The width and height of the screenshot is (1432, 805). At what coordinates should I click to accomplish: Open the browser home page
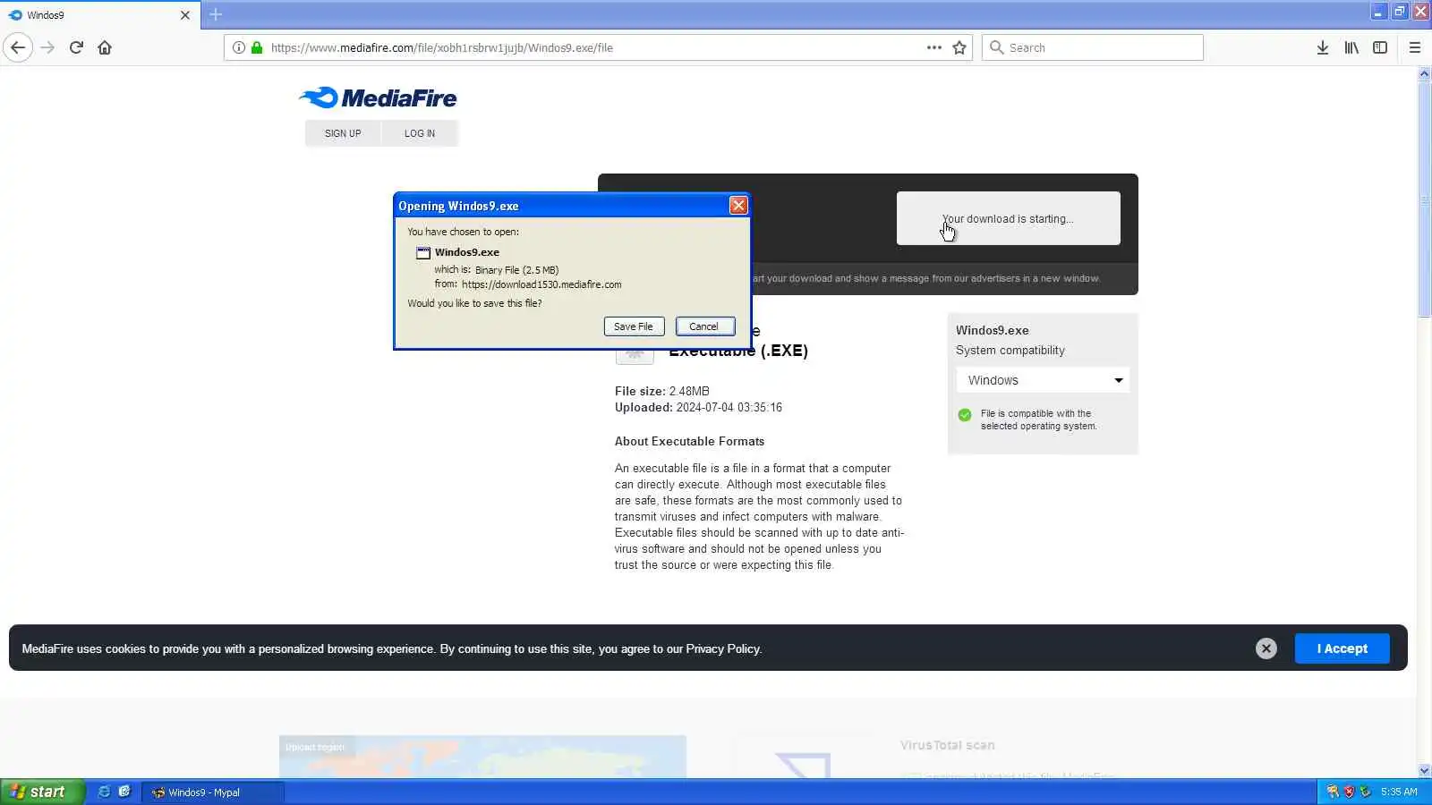pyautogui.click(x=105, y=47)
